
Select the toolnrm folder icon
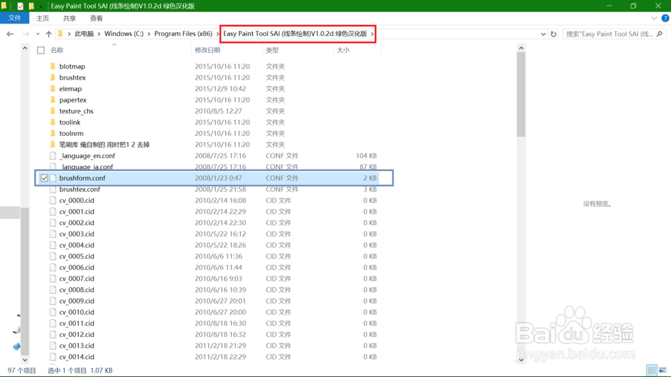(52, 133)
